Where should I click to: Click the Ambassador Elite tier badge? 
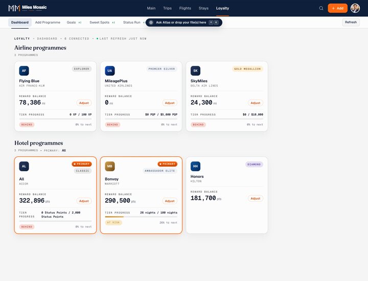(159, 171)
